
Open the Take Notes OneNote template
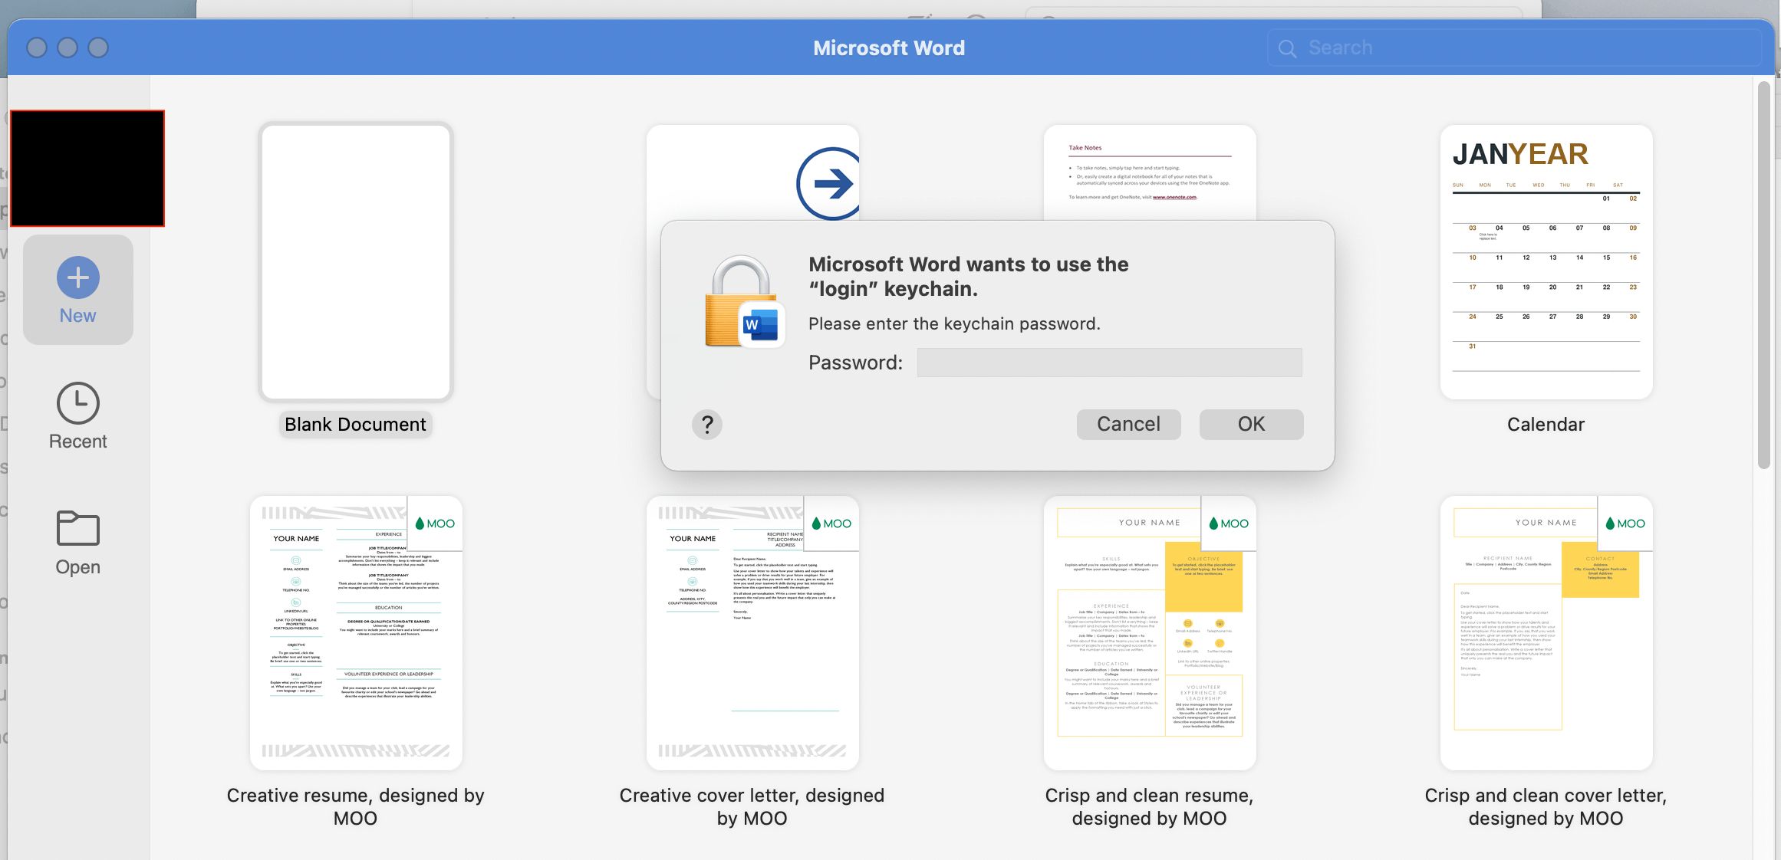click(1149, 169)
